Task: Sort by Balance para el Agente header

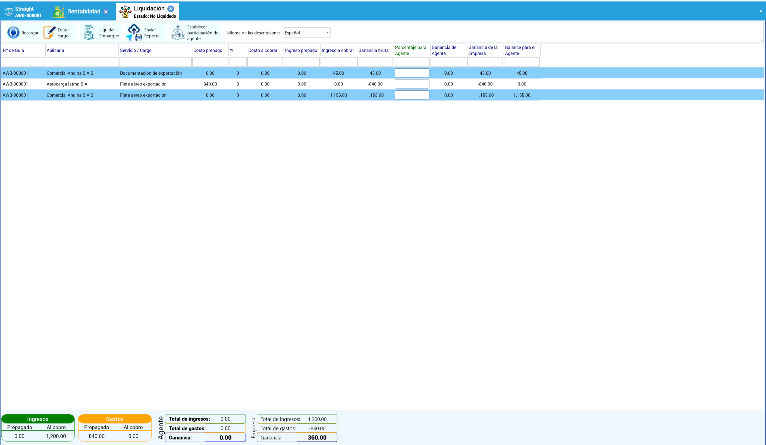Action: point(520,50)
